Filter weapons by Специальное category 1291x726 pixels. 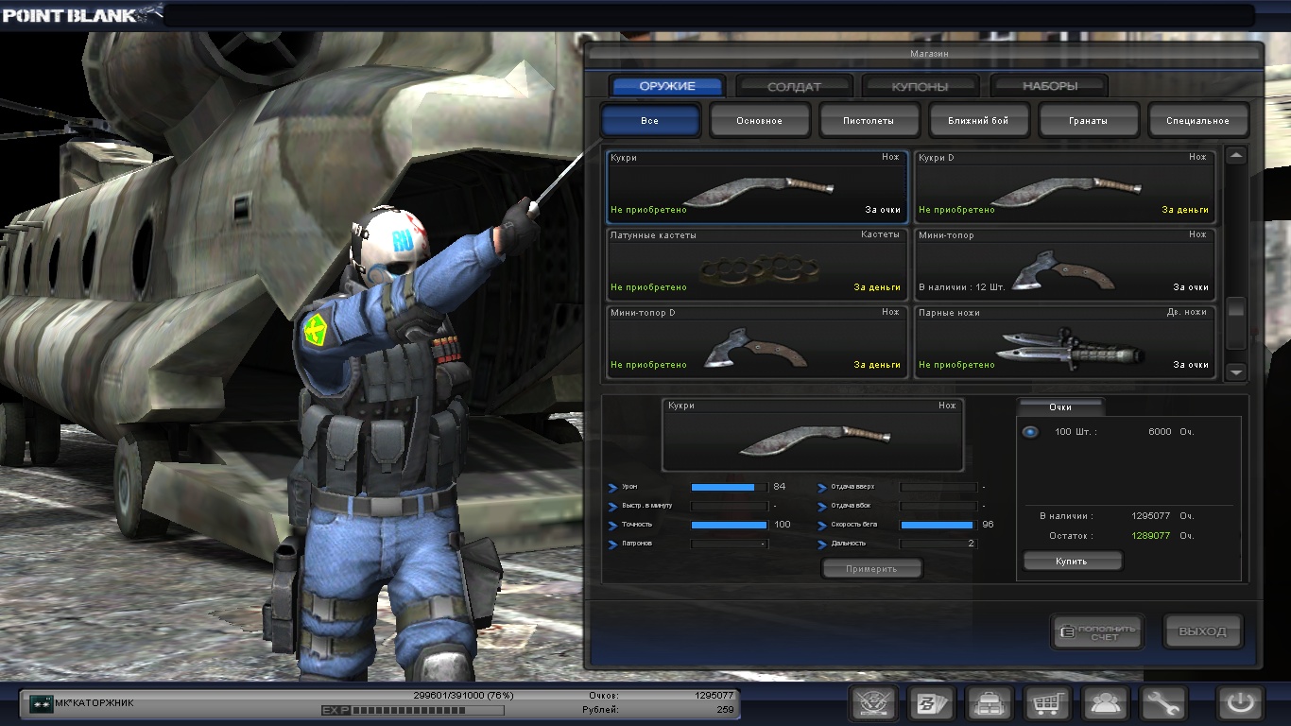1198,121
